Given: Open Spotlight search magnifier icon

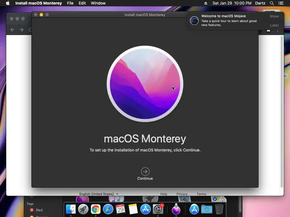Looking at the screenshot, I should [272, 3].
